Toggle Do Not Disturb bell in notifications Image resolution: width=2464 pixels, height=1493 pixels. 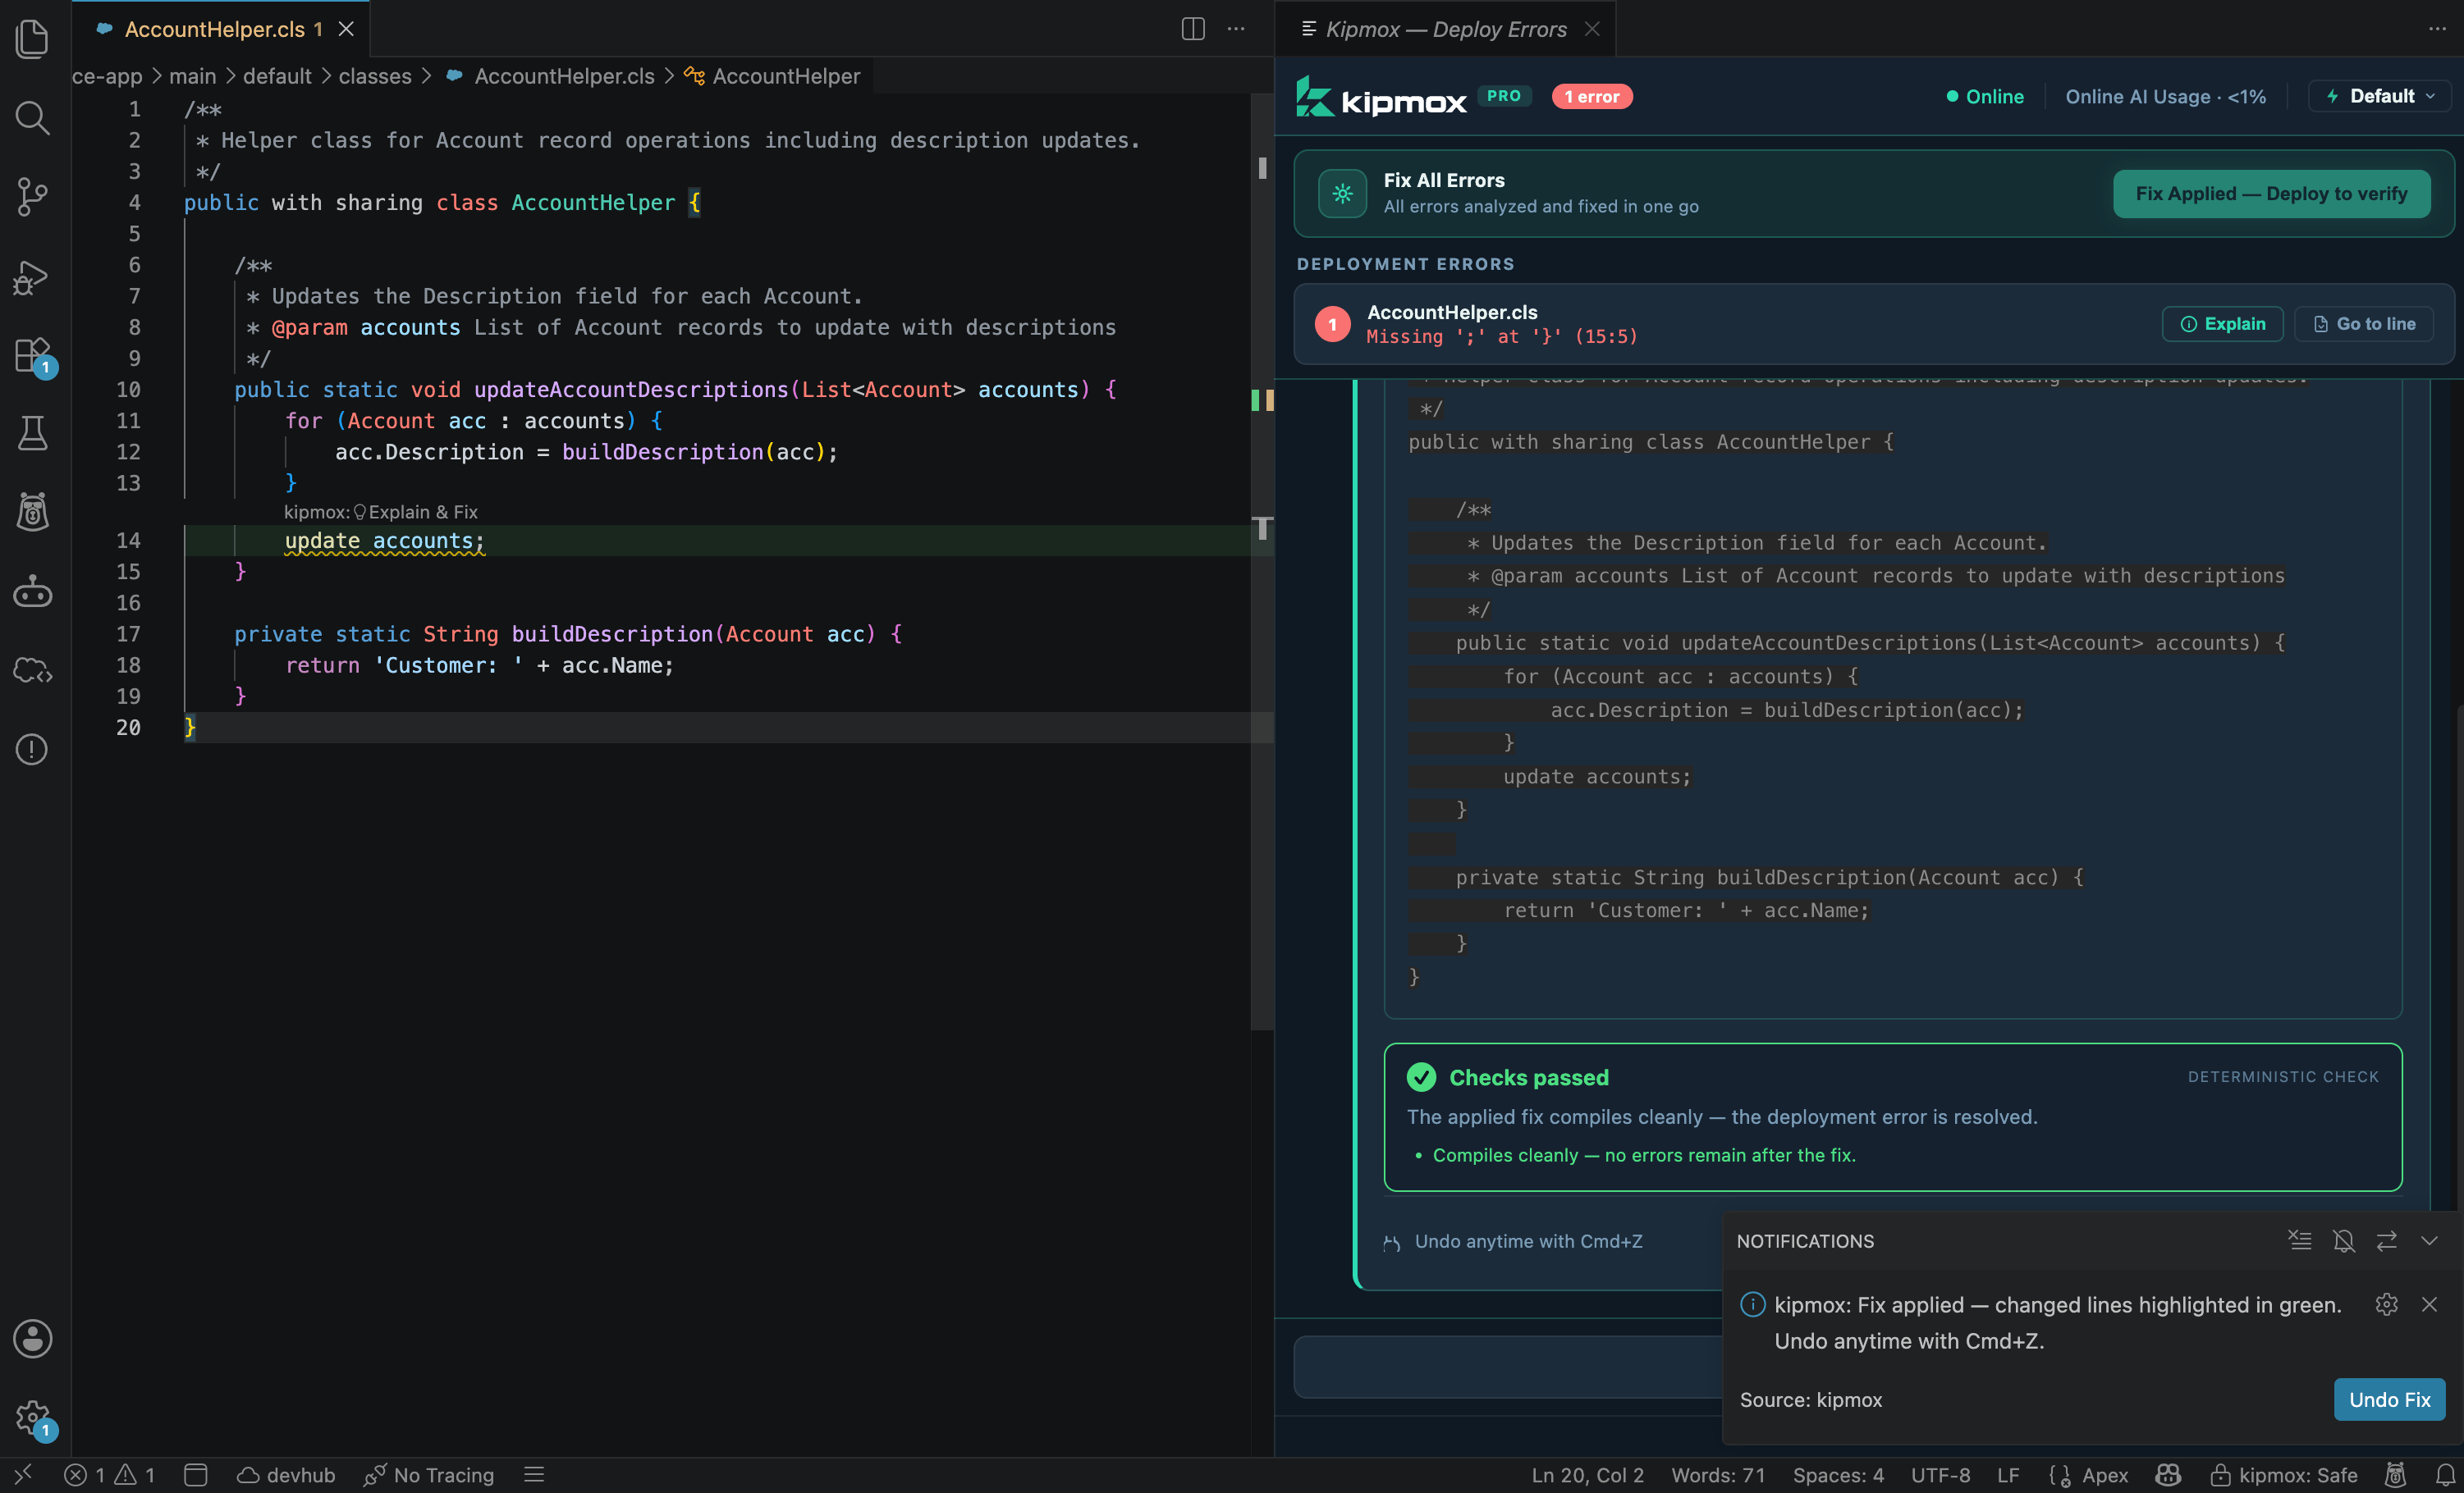click(2343, 1241)
